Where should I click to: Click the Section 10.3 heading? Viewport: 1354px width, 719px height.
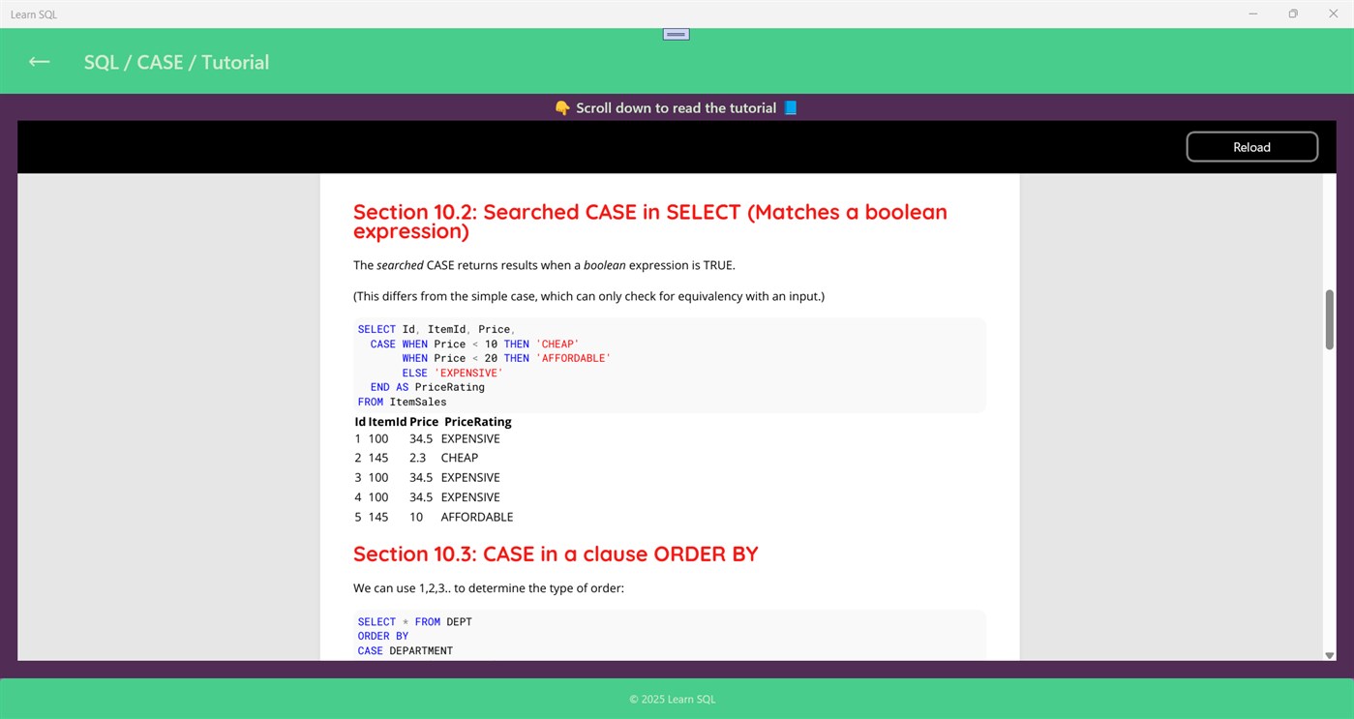click(x=555, y=554)
